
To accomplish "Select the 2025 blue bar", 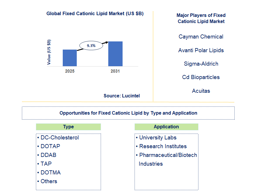I will coord(70,58).
